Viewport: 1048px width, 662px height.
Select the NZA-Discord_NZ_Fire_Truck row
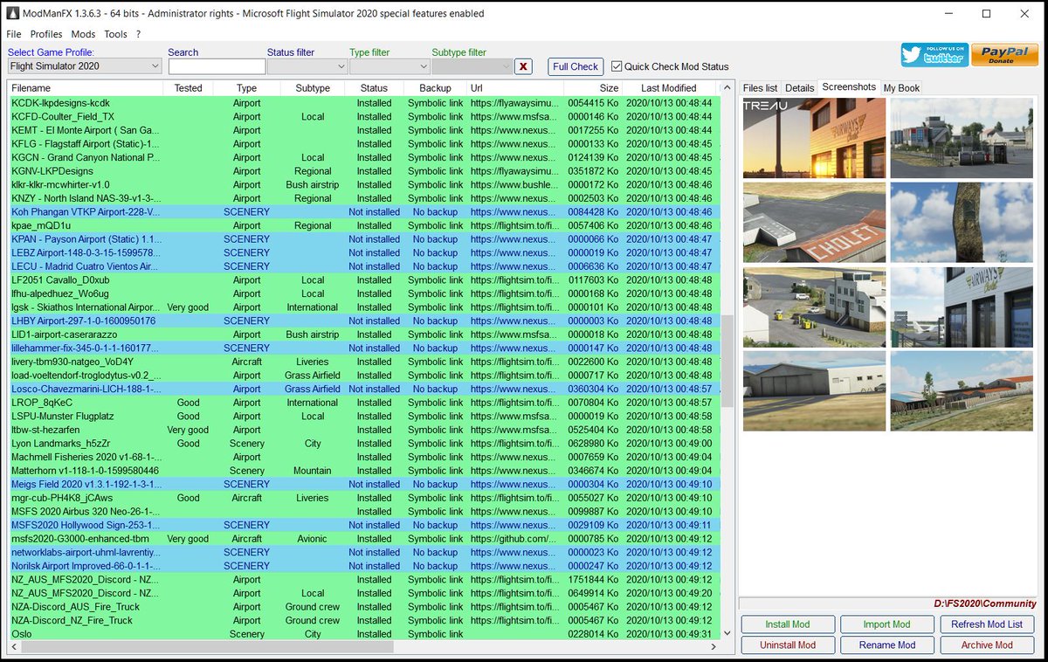pyautogui.click(x=363, y=620)
